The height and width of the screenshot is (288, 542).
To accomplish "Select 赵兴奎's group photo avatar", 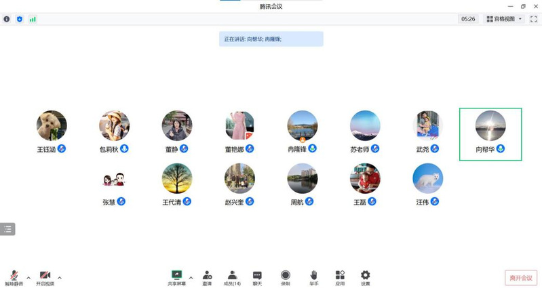I will coord(239,178).
